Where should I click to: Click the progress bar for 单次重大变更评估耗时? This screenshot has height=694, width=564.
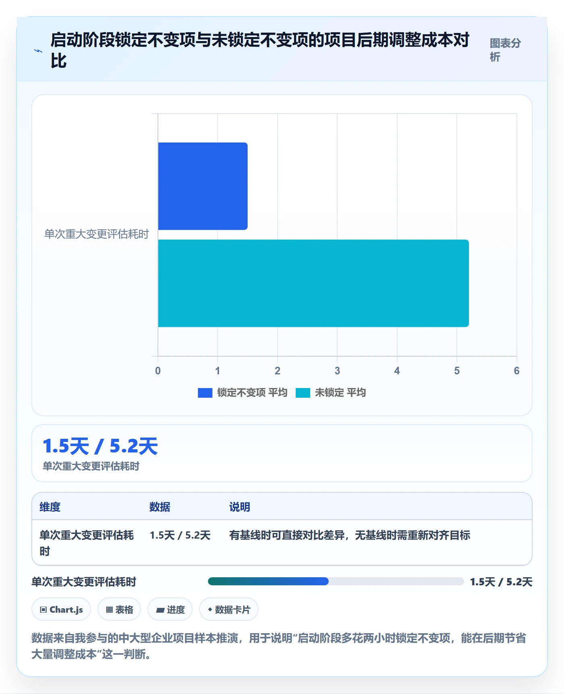point(336,581)
